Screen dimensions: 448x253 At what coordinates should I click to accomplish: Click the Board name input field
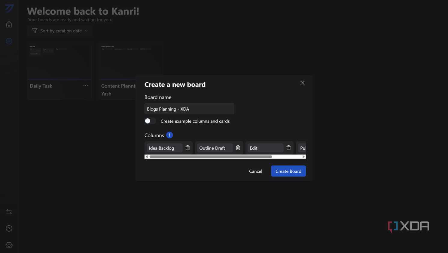pyautogui.click(x=189, y=109)
